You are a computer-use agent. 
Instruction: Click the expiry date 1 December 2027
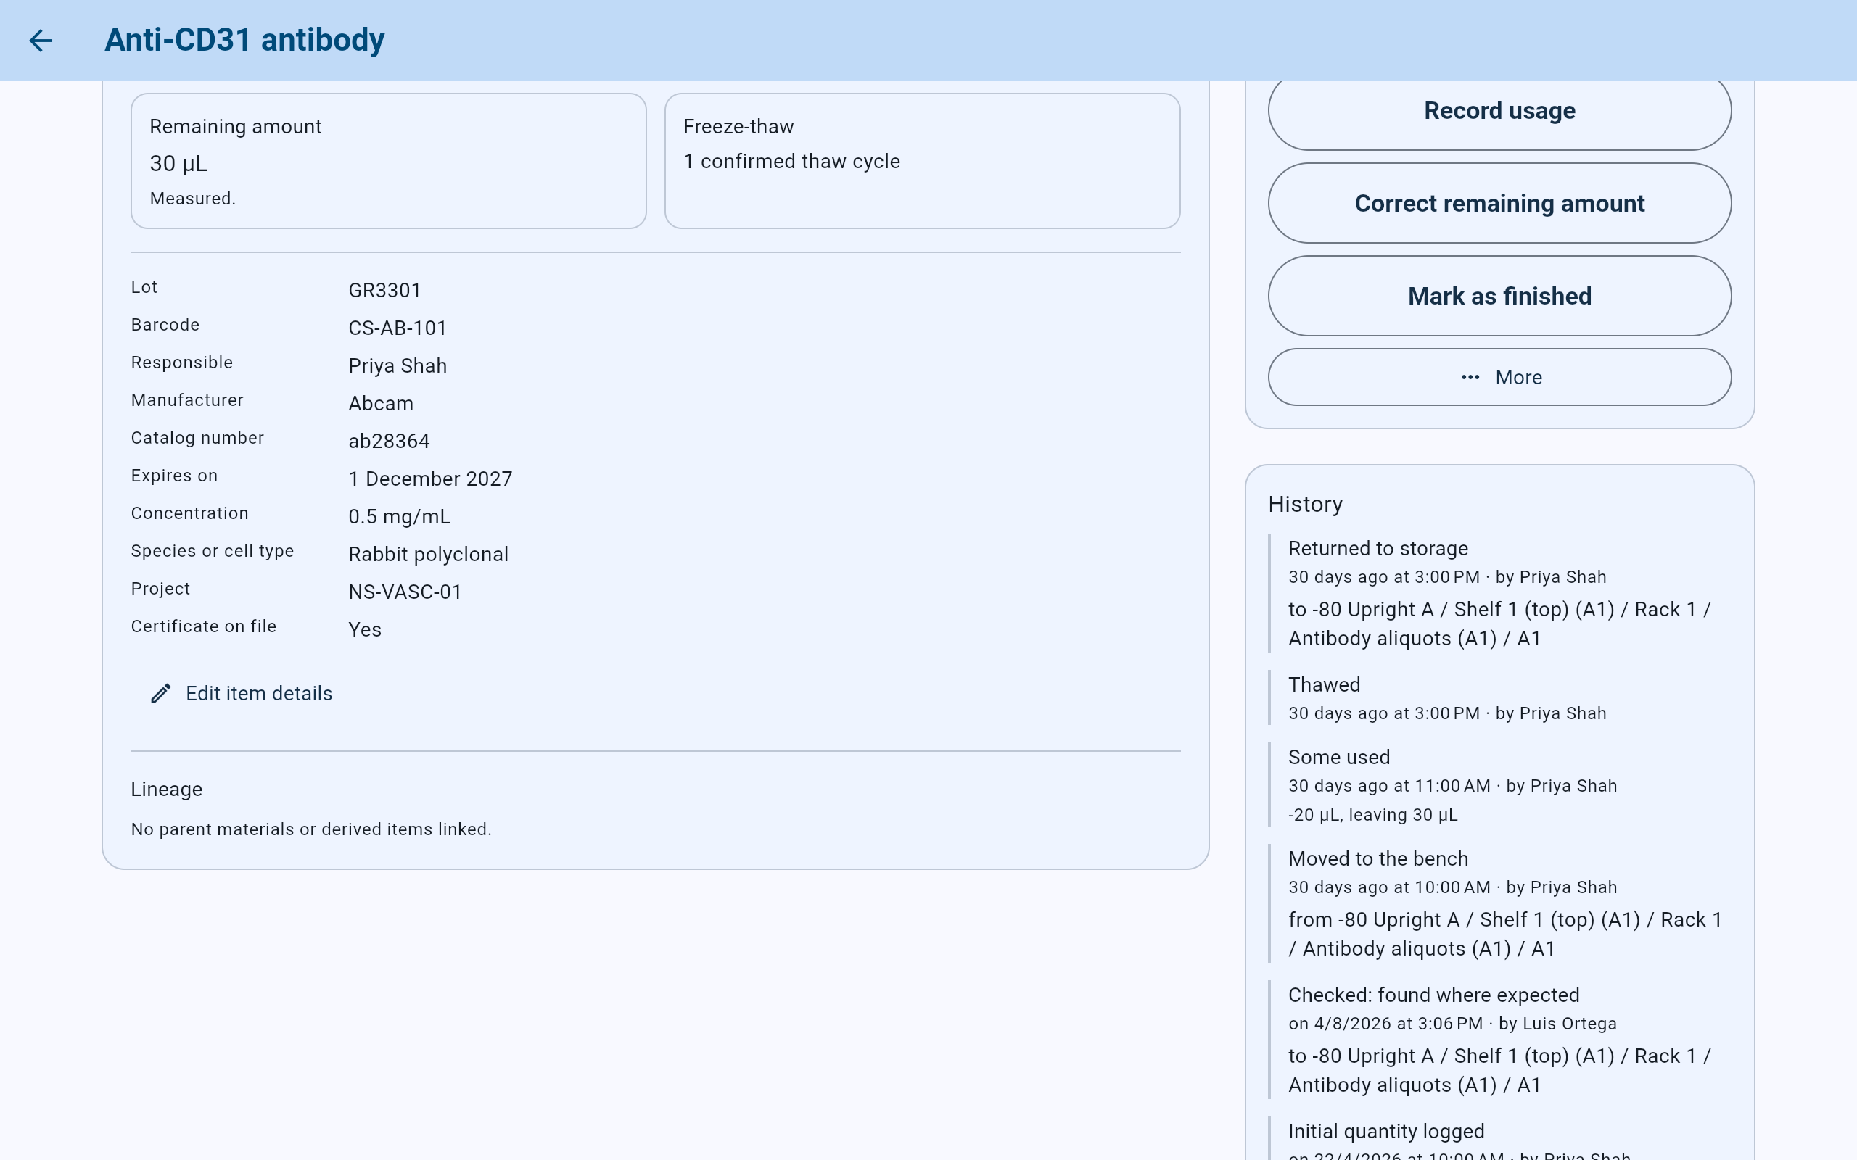(429, 478)
